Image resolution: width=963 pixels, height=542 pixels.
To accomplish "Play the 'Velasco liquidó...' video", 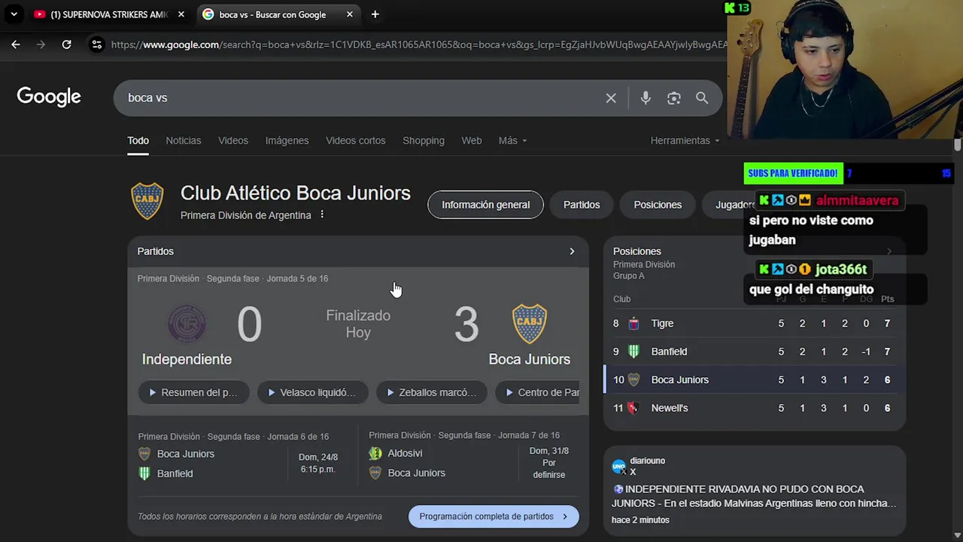I will click(312, 392).
